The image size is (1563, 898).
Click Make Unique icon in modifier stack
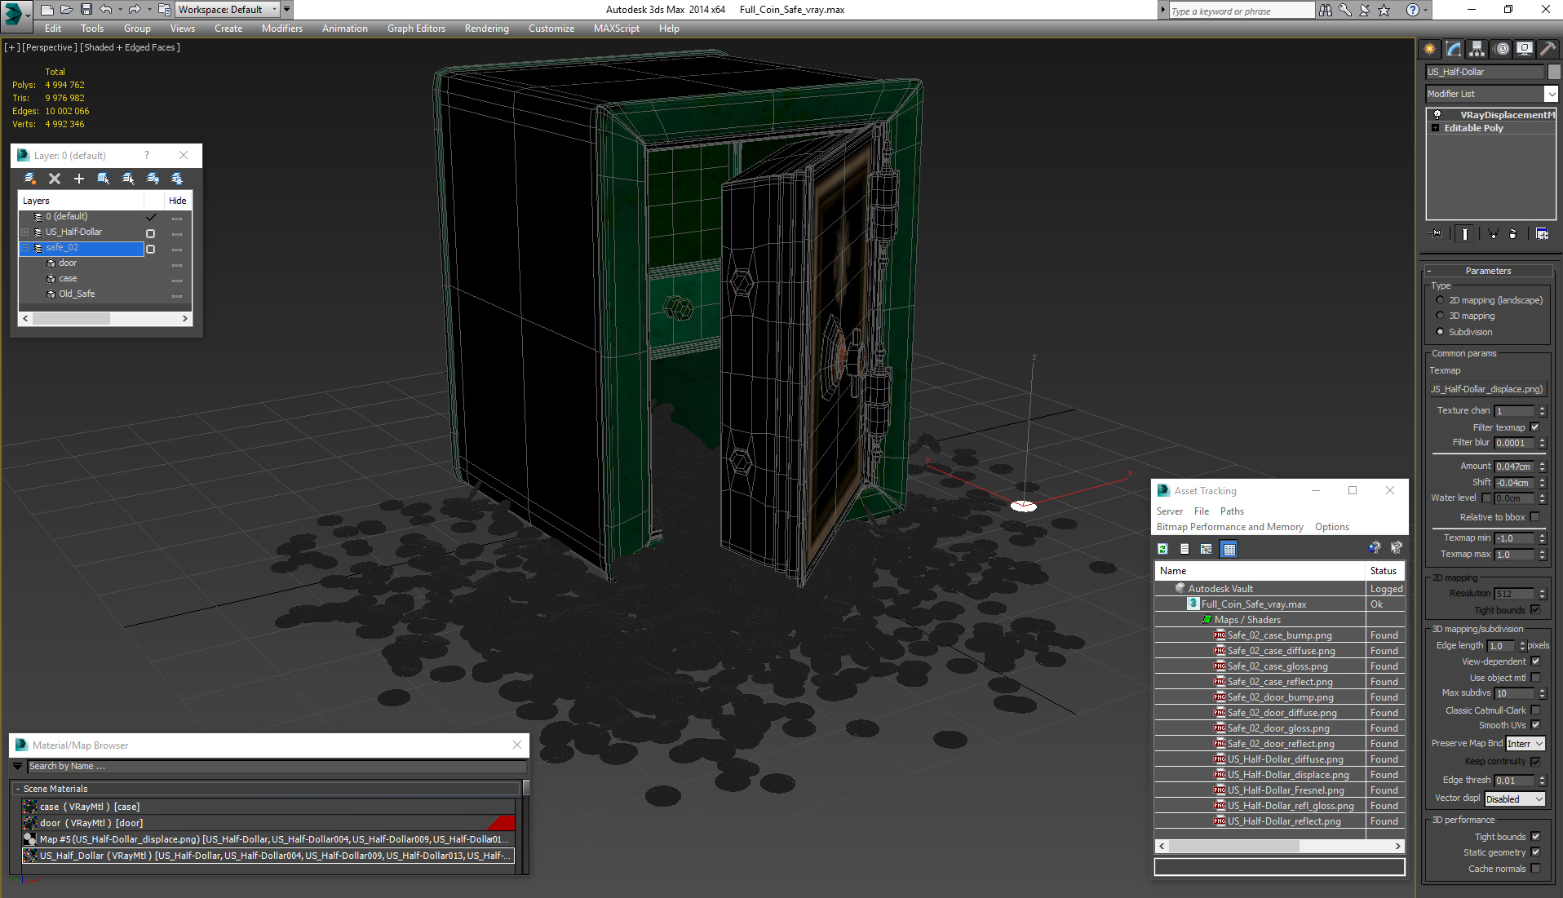(1493, 234)
